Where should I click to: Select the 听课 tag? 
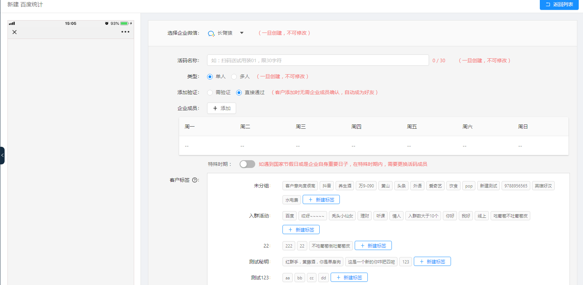coord(381,216)
